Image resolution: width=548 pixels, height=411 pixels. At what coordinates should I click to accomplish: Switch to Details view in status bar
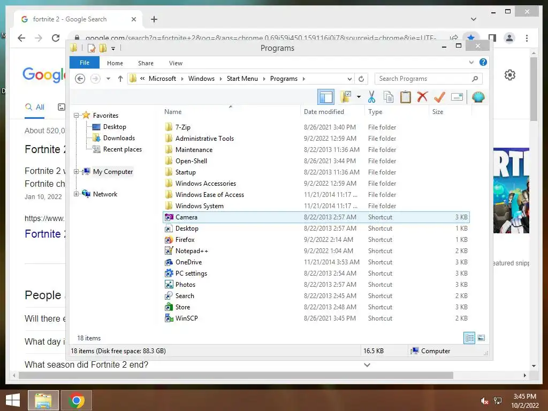(x=469, y=338)
